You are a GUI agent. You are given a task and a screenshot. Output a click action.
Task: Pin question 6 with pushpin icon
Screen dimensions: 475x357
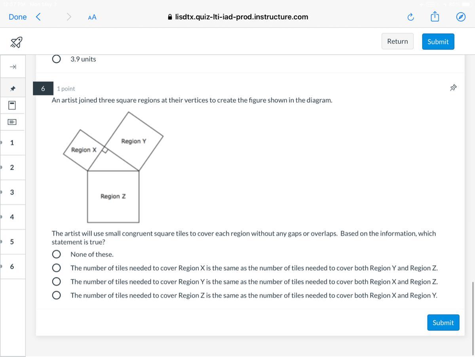click(x=454, y=88)
